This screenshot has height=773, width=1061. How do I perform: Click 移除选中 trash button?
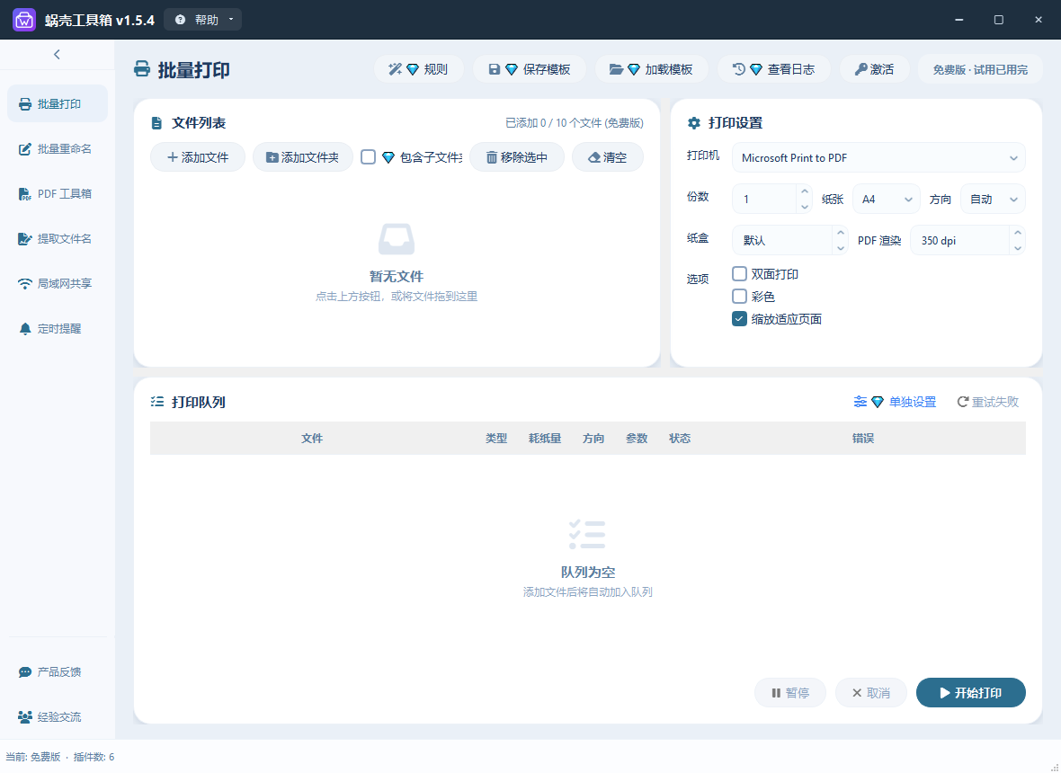517,157
